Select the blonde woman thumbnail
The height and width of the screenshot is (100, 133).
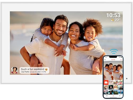pos(116,87)
